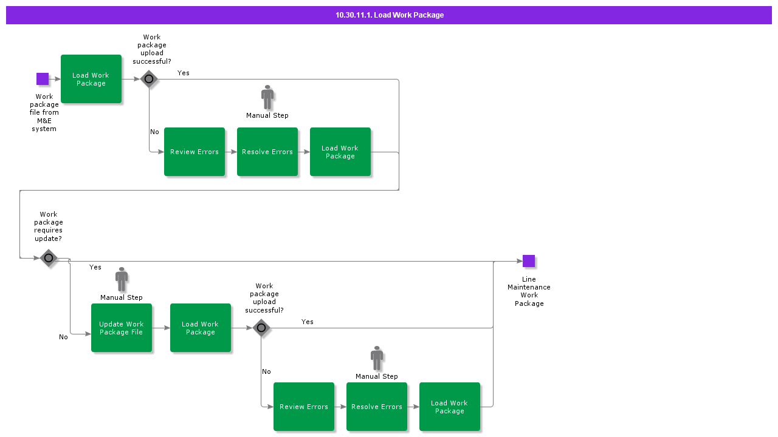Select the 10.30.11.1 Load Work Package title bar
The image size is (778, 437).
389,15
